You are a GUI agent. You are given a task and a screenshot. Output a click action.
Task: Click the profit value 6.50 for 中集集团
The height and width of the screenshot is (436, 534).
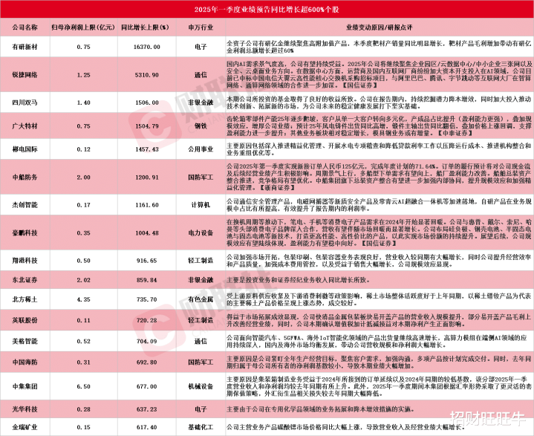click(83, 386)
